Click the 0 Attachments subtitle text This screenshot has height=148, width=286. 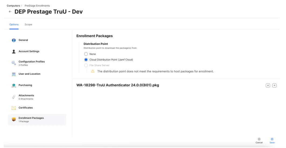click(26, 99)
